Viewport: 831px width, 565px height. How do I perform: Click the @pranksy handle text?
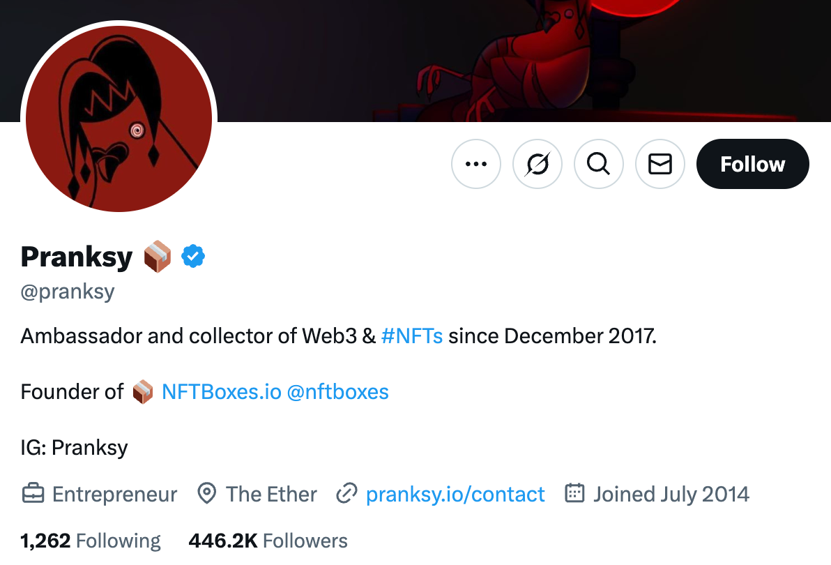tap(68, 292)
